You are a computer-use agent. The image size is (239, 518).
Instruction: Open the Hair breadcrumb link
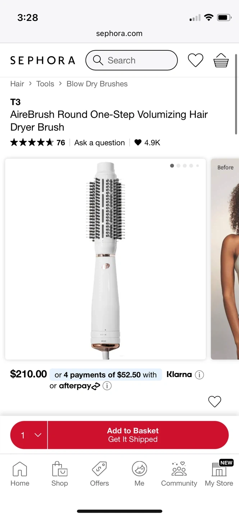coord(17,84)
